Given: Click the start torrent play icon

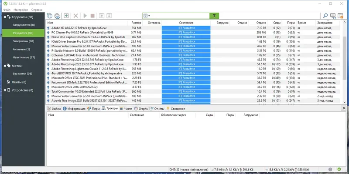Looking at the screenshot, I should [85, 16].
